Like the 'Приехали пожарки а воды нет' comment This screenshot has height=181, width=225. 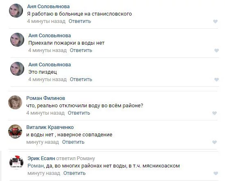pyautogui.click(x=216, y=50)
